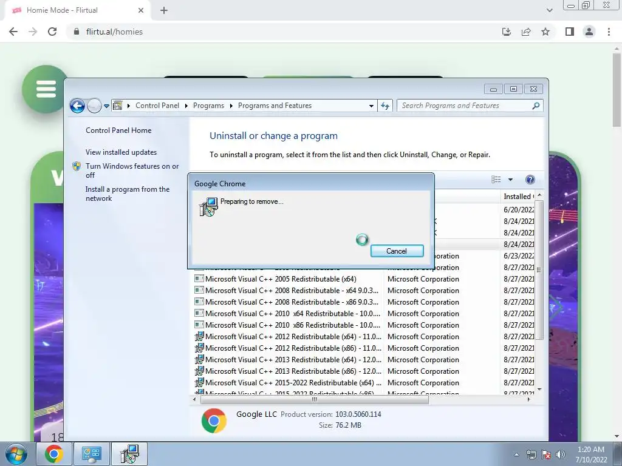Screen dimensions: 622x466
Task: Expand the arrow after Control Panel breadcrumb
Action: click(x=186, y=106)
